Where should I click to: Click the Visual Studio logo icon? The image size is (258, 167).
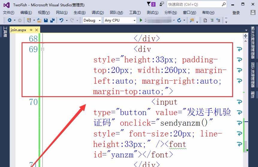[7, 5]
